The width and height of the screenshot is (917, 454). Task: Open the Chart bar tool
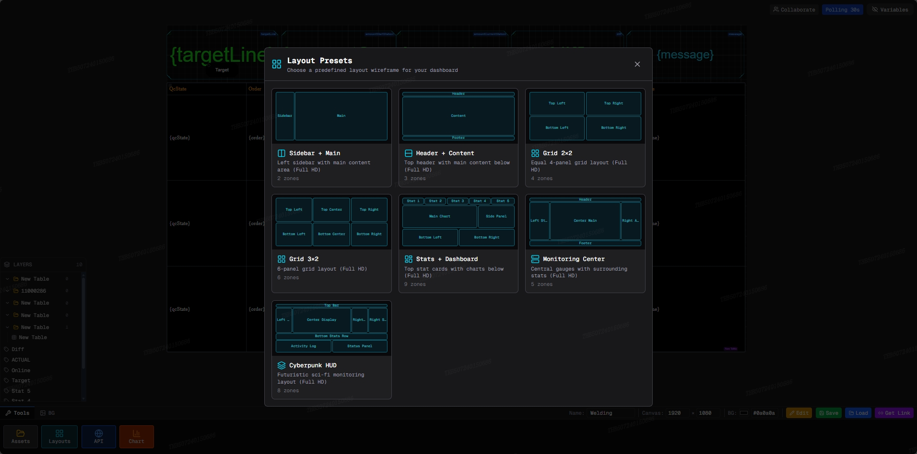tap(137, 437)
